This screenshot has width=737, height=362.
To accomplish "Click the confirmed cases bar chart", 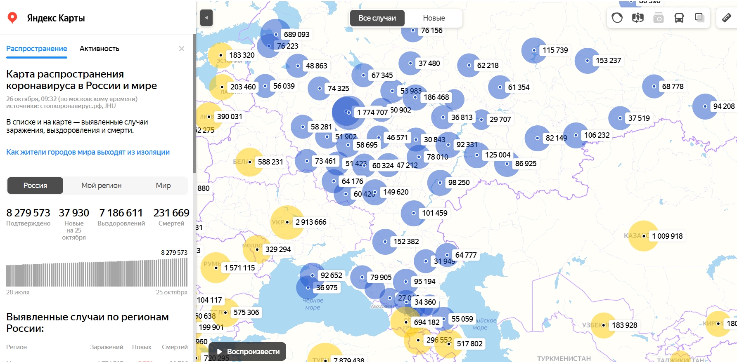I will pos(97,272).
